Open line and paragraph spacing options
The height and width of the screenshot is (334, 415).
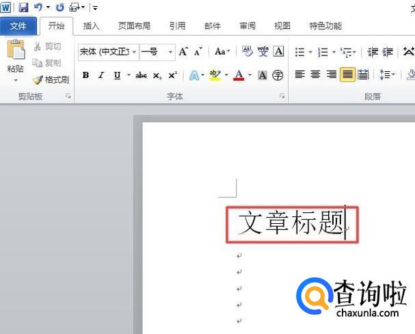[387, 75]
